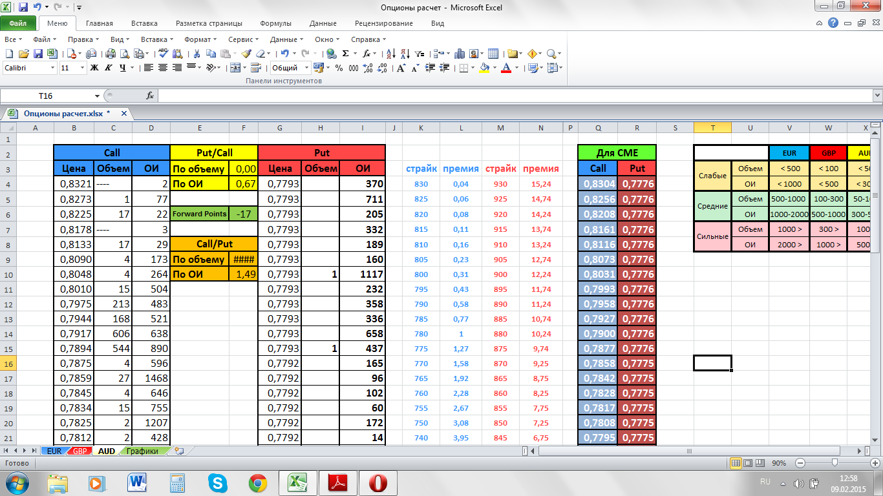The height and width of the screenshot is (496, 883).
Task: Open the Все menu dropdown
Action: click(12, 39)
